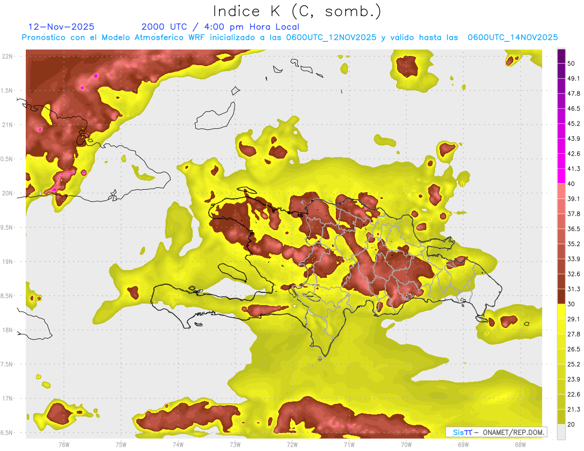Image resolution: width=584 pixels, height=451 pixels.
Task: Click the '50' value on the color scale
Action: [572, 63]
